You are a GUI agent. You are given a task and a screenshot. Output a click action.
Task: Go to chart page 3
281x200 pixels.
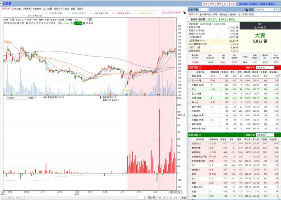[x=9, y=198]
